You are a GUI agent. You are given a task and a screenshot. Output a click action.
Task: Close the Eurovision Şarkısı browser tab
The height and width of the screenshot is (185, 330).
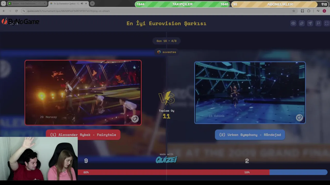tap(86, 4)
